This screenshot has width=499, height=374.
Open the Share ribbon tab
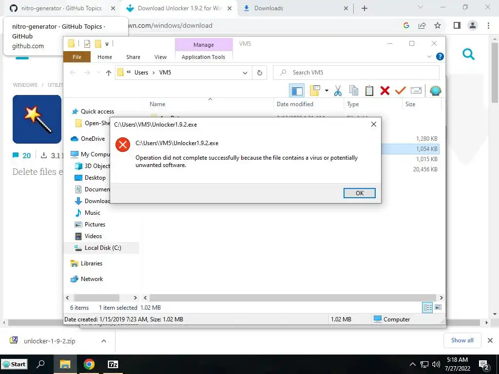133,57
